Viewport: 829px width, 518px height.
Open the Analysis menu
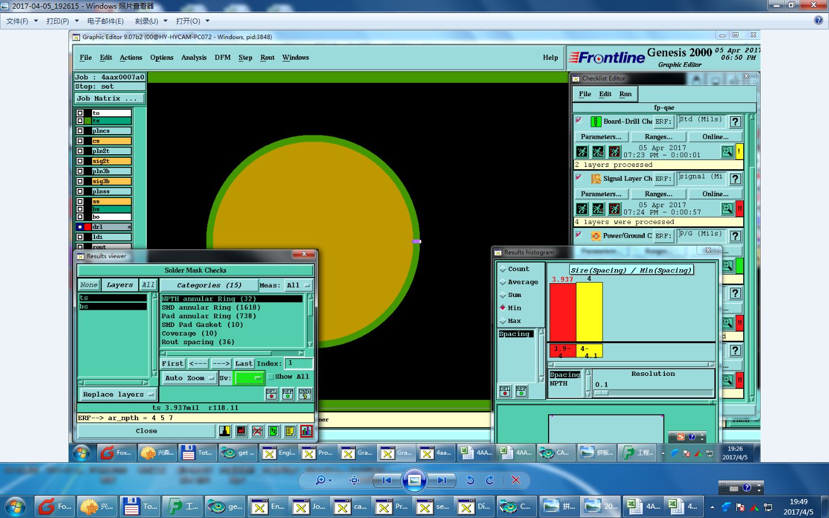(x=193, y=58)
